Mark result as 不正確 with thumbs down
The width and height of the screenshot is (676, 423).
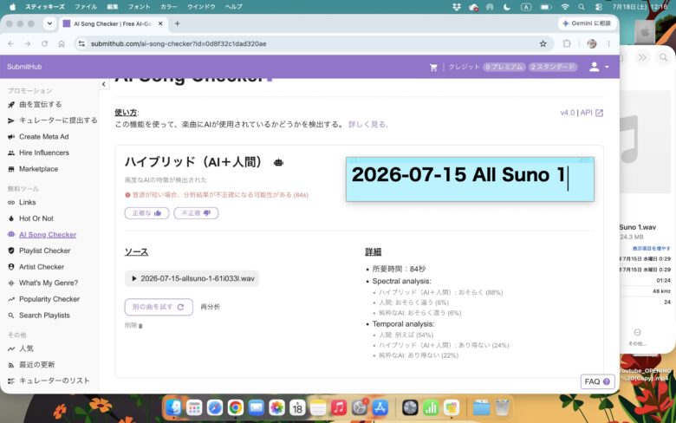(x=196, y=213)
